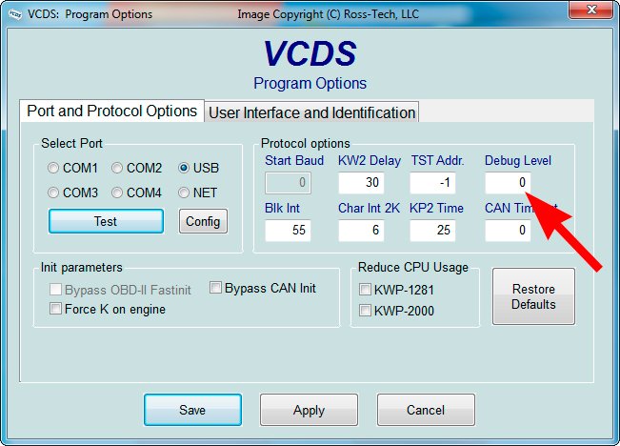Image resolution: width=620 pixels, height=446 pixels.
Task: Click the TST Addr. field
Action: pyautogui.click(x=432, y=183)
